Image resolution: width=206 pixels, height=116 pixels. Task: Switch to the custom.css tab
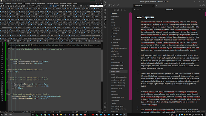tap(55, 41)
